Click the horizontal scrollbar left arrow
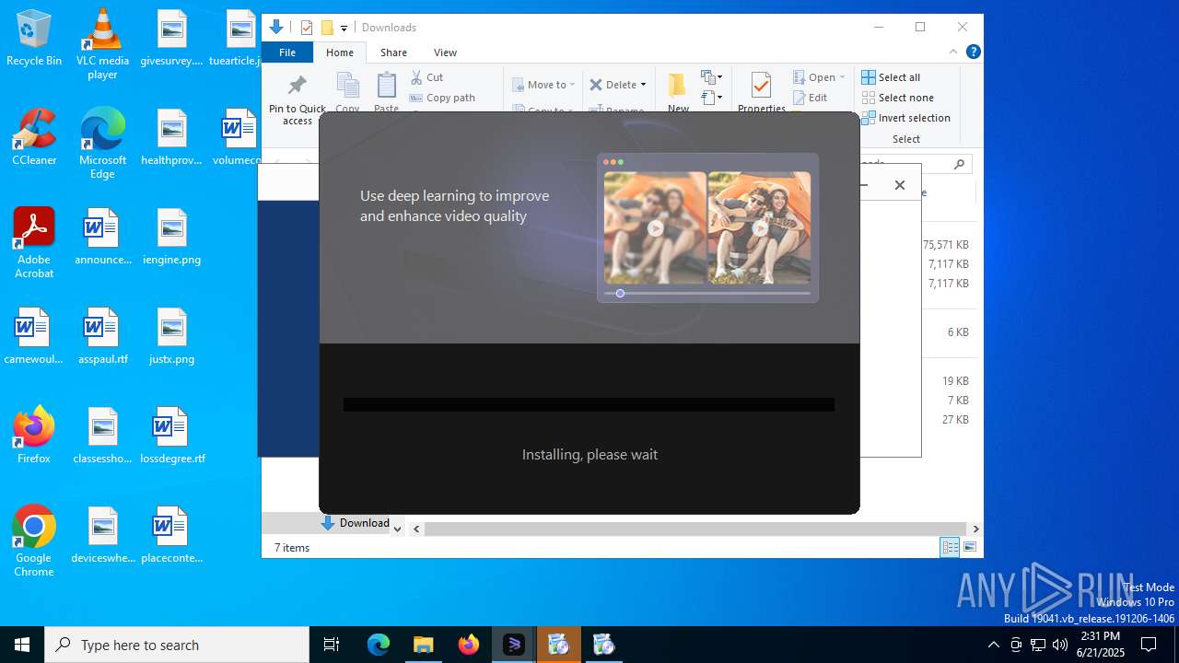 coord(416,529)
